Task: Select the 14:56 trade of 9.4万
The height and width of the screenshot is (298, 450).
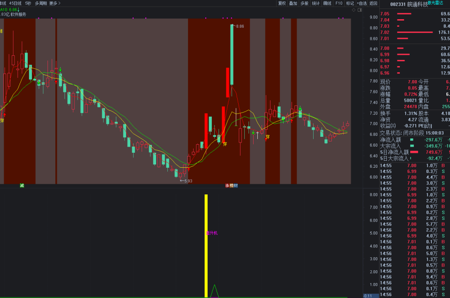Action: tap(415, 277)
